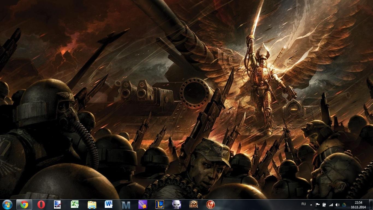This screenshot has height=210, width=373.
Task: Open the purple pen-icon app on taskbar
Action: [x=143, y=205]
